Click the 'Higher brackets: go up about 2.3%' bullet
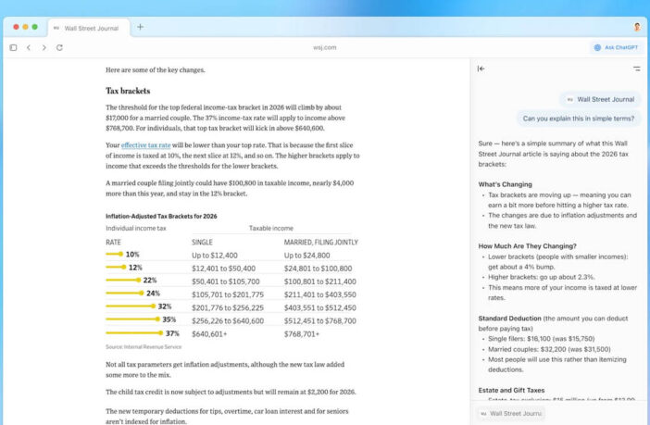 tap(542, 277)
